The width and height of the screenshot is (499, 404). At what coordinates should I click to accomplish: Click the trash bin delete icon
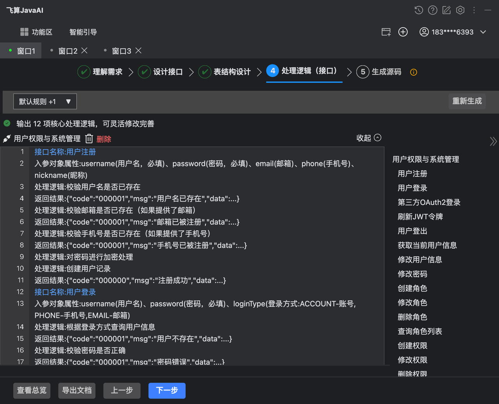pos(89,139)
